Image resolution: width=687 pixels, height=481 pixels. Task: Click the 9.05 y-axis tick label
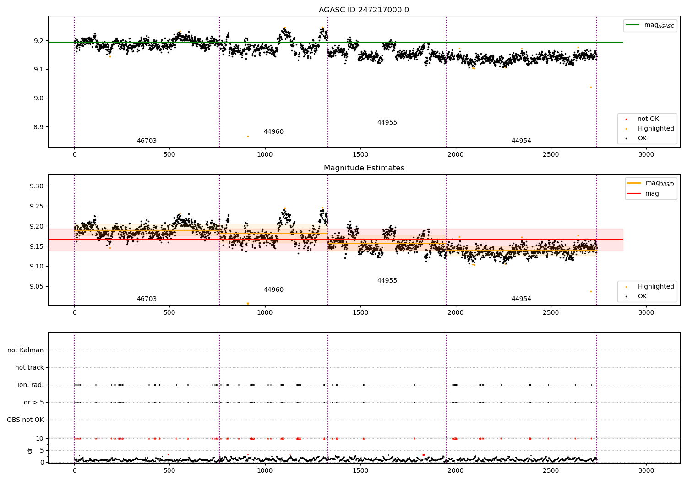tap(37, 287)
